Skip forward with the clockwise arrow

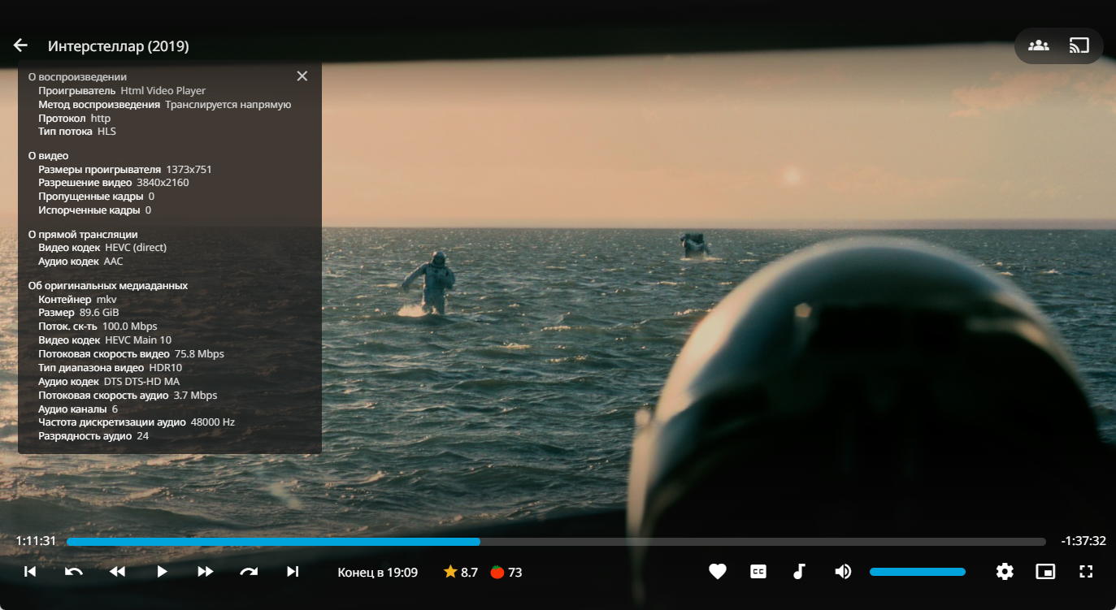click(249, 572)
